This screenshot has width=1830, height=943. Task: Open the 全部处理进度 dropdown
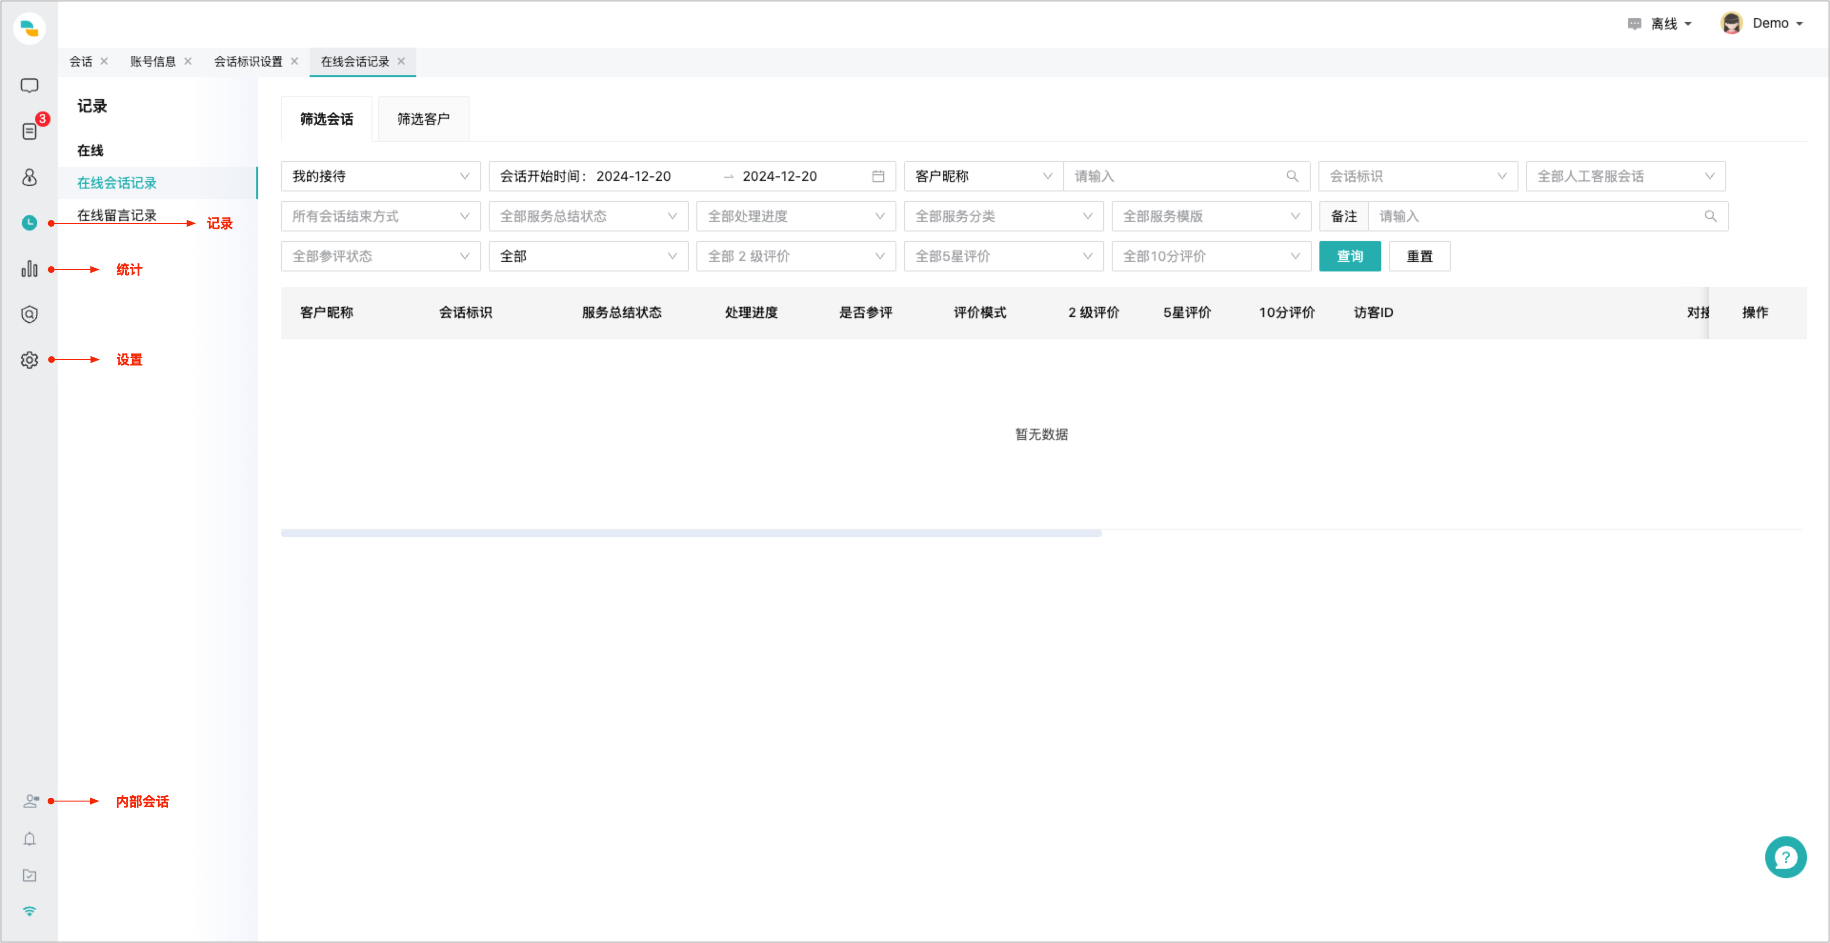coord(795,216)
